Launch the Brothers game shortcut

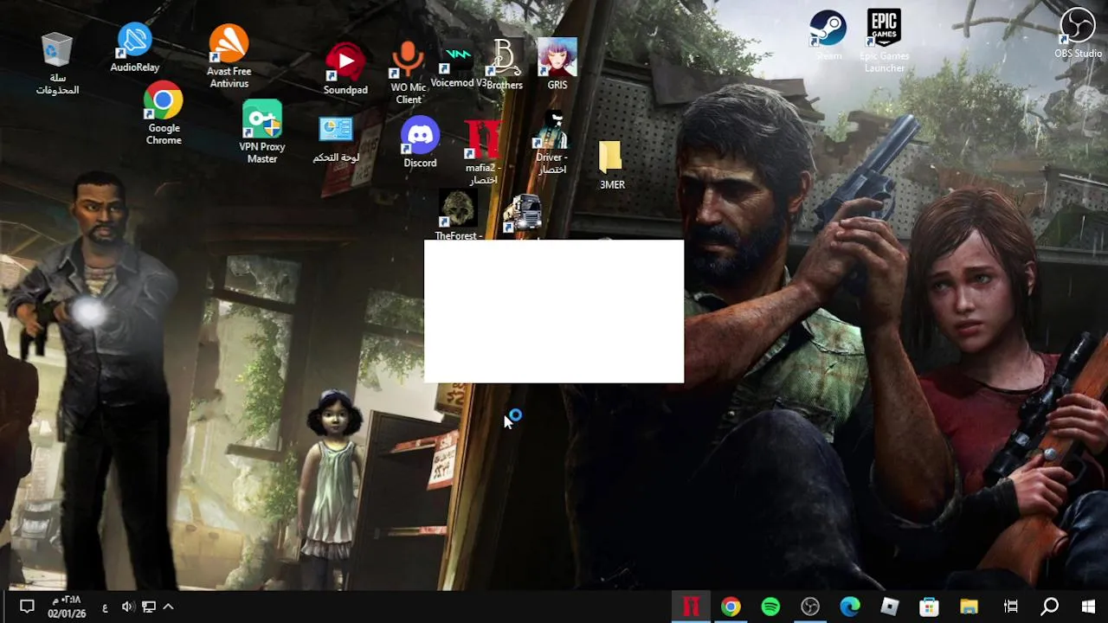click(x=505, y=65)
